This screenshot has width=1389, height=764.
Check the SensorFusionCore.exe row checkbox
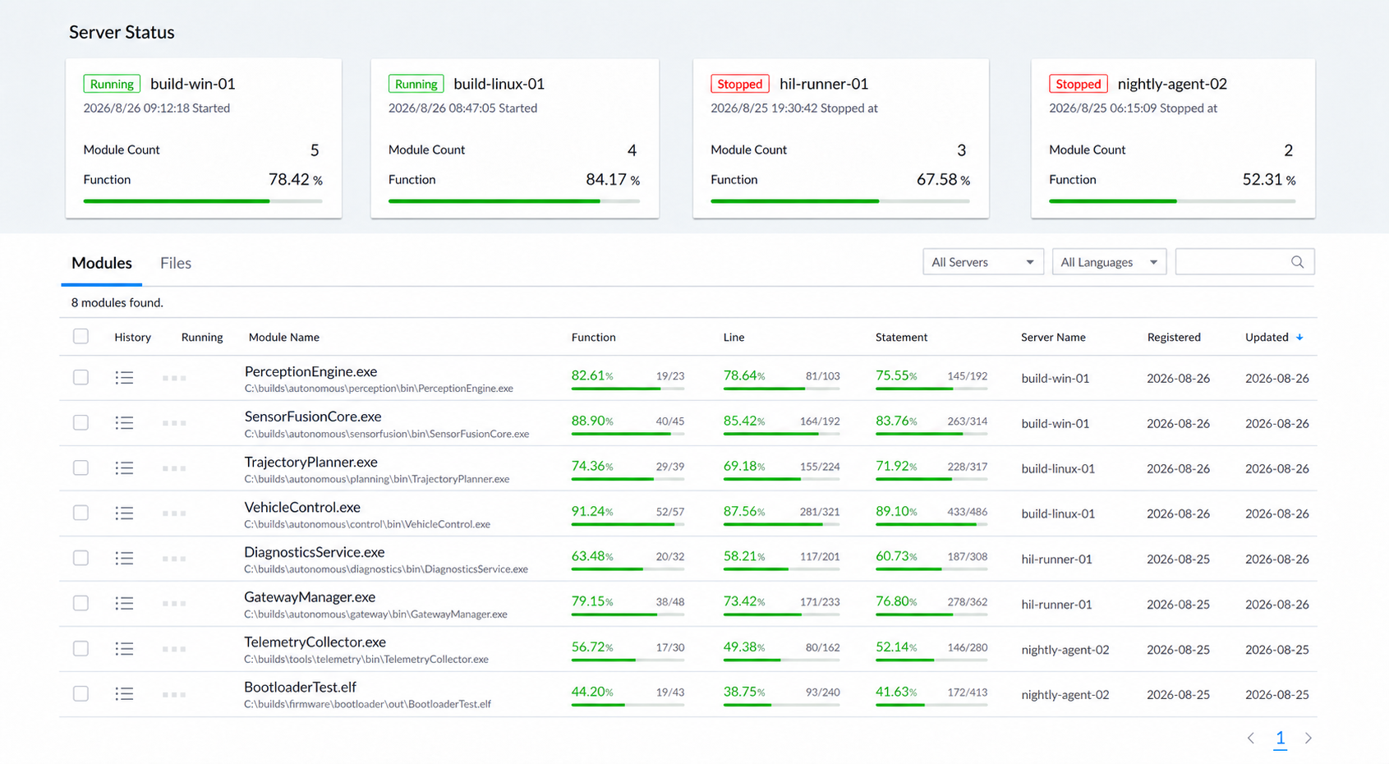click(80, 422)
